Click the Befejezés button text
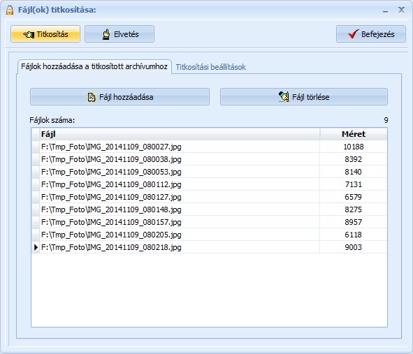 coord(377,34)
